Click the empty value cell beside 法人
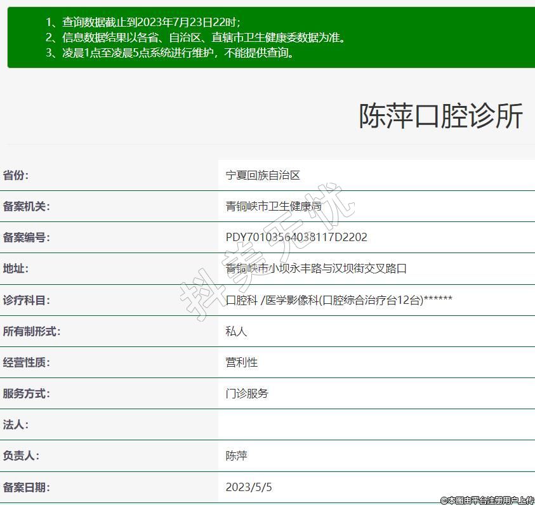The image size is (535, 505). coord(376,424)
